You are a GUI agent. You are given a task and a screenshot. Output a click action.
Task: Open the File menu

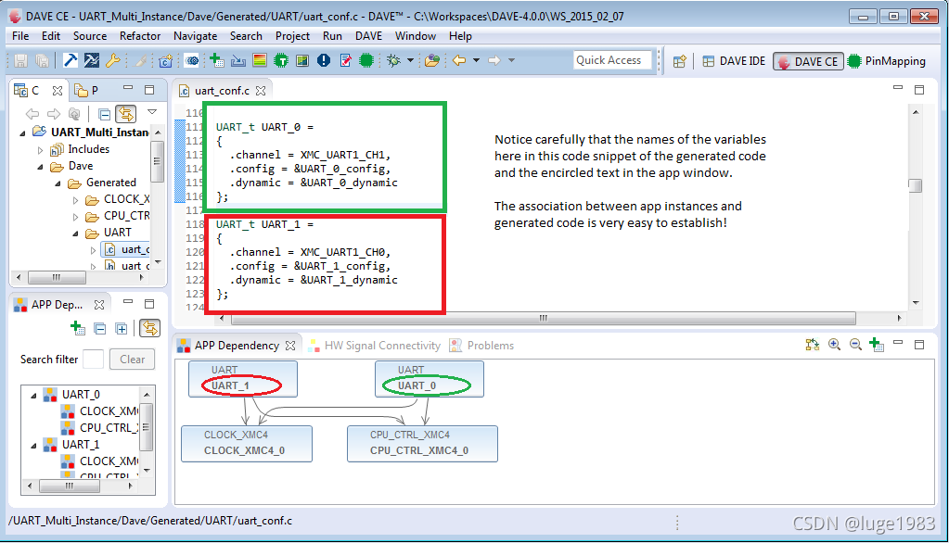pos(20,36)
